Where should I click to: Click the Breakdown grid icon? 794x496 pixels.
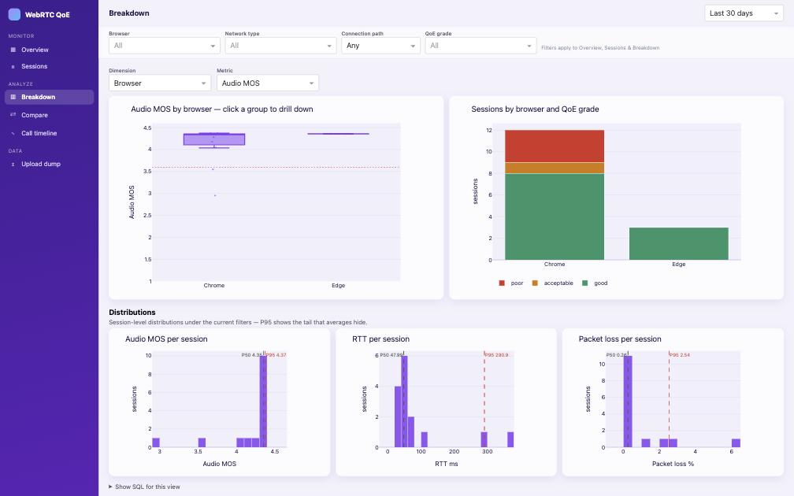click(13, 97)
